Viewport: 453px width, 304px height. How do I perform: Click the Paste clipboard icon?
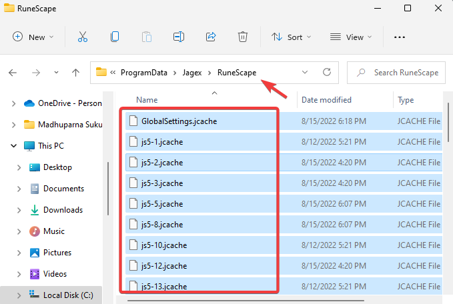tap(147, 37)
